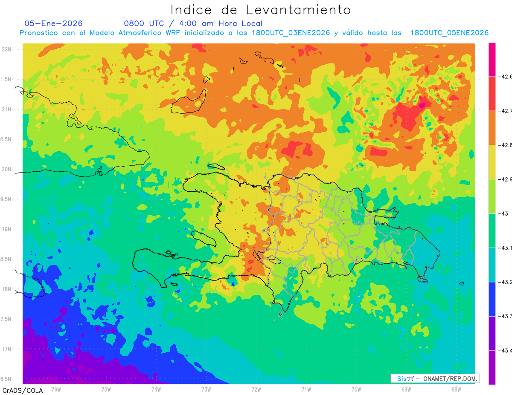
Task: Click the "17N" latitude label
Action: (6, 349)
